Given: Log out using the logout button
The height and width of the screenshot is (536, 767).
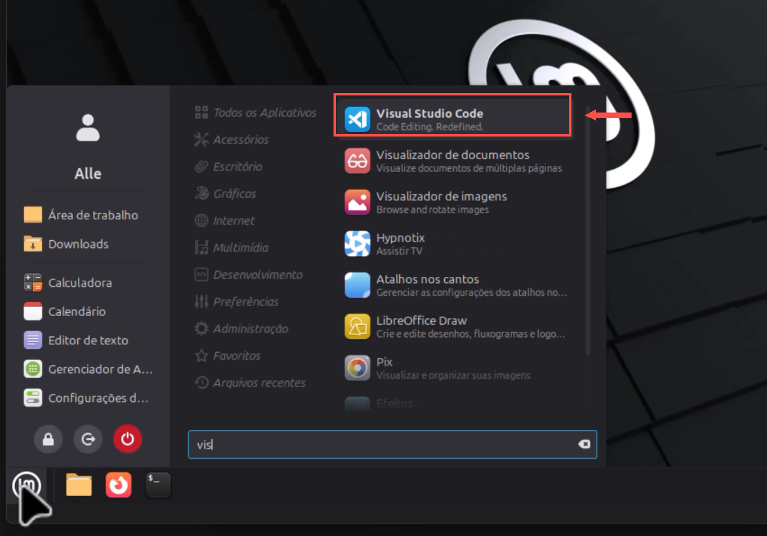Looking at the screenshot, I should tap(88, 439).
